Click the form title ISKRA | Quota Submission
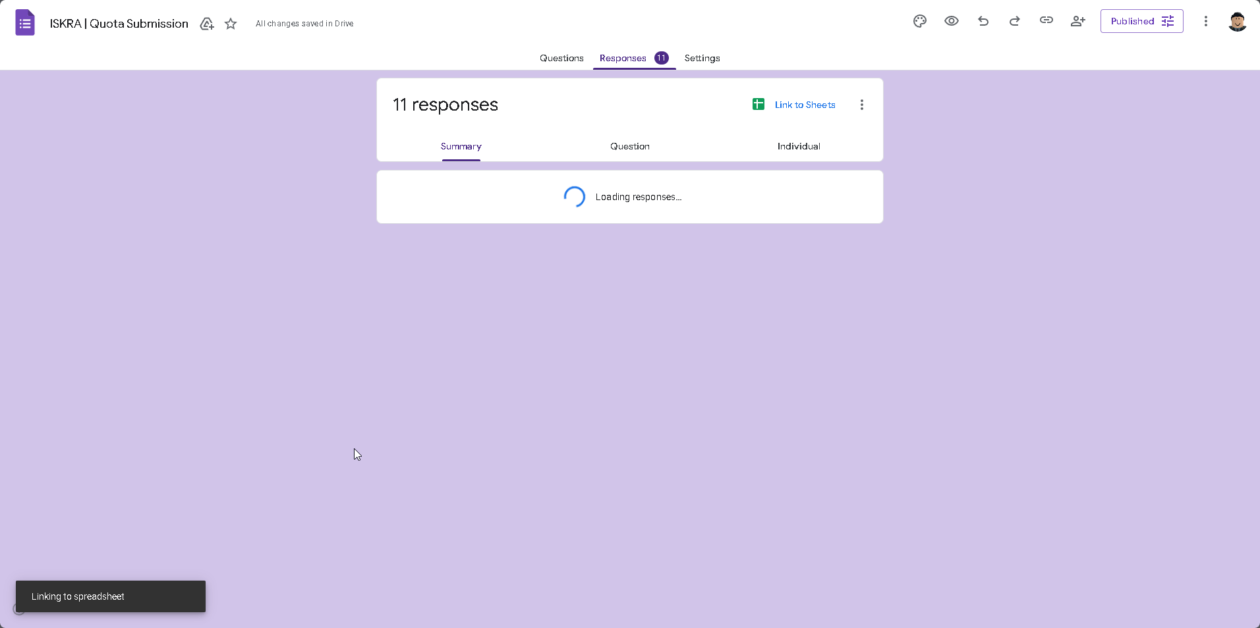1260x628 pixels. (119, 24)
